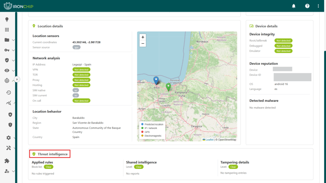Open the folder section in sidebar
The width and height of the screenshot is (326, 183).
click(x=7, y=40)
